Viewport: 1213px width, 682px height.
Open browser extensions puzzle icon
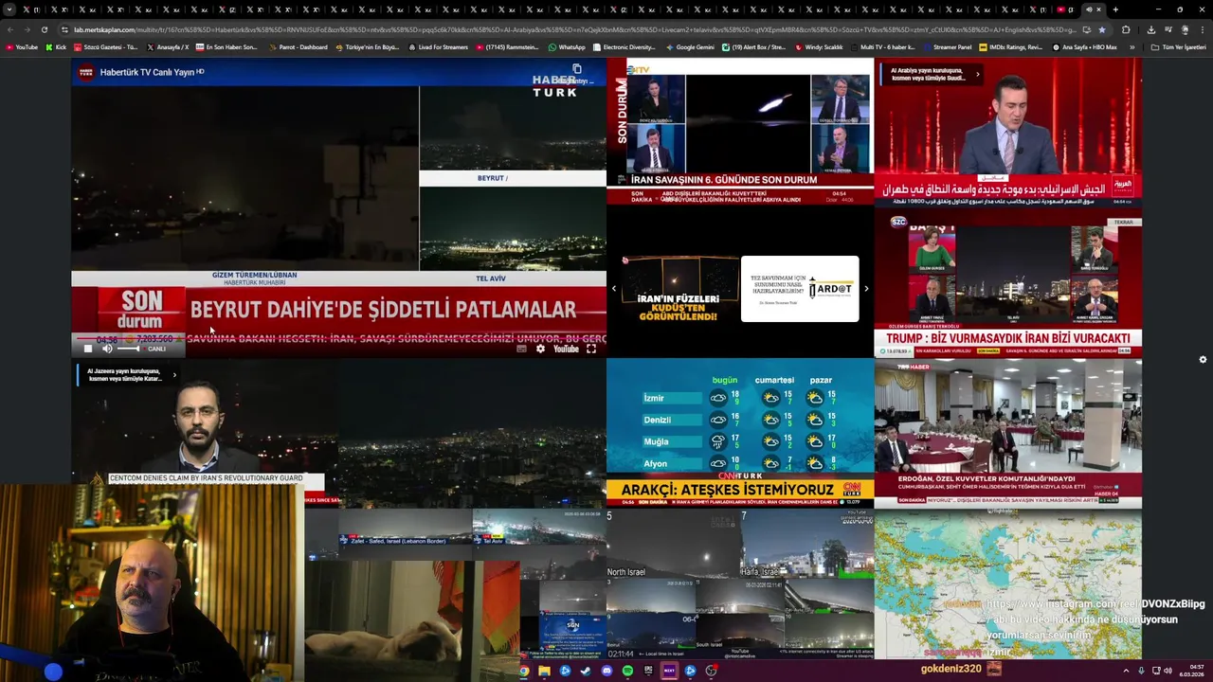pos(1126,29)
